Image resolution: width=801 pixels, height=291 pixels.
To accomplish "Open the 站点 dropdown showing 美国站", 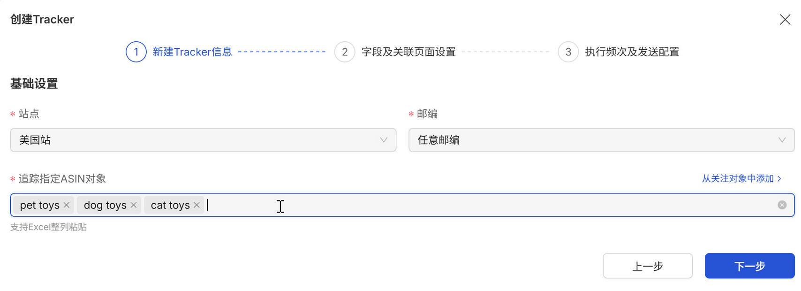I will [197, 140].
